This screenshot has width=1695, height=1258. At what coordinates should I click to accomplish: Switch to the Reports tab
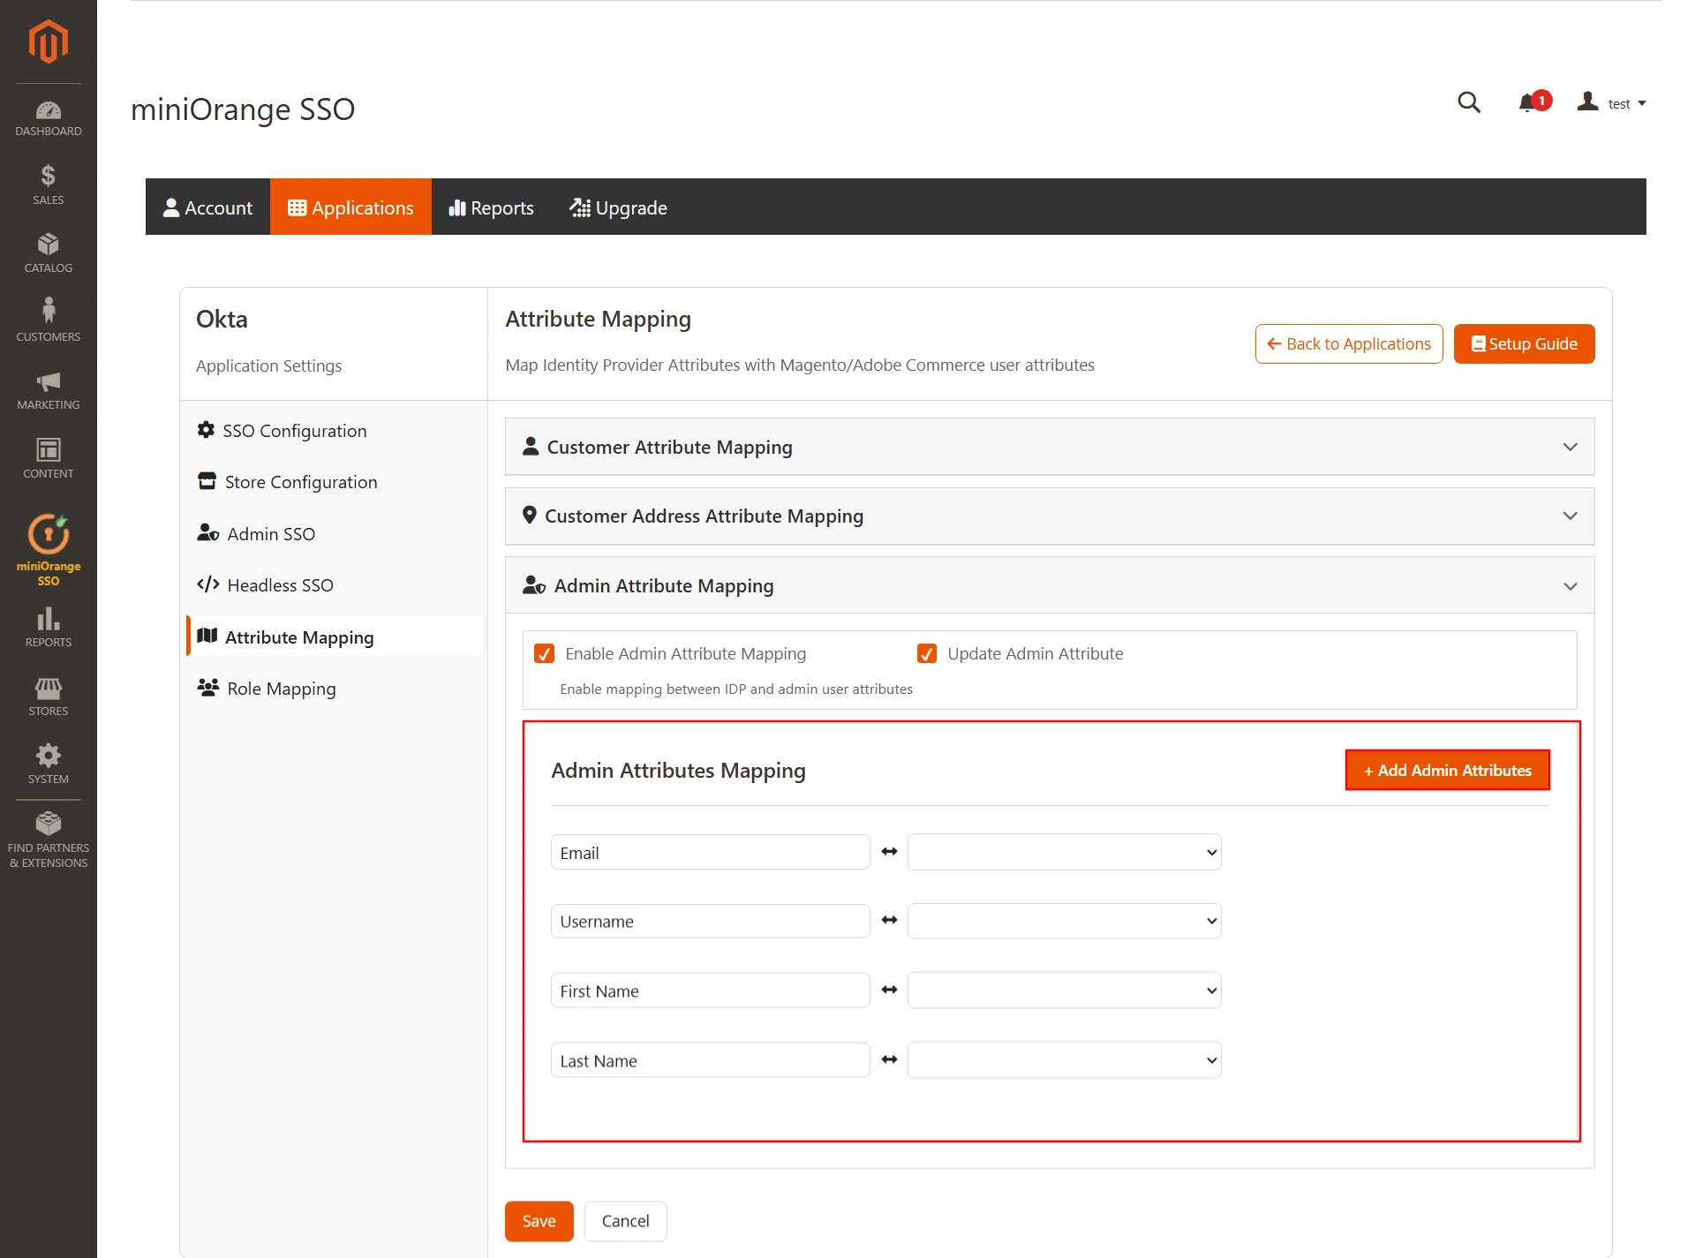point(491,207)
